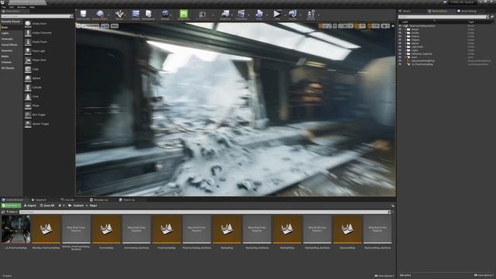Select the Cone shape icon
This screenshot has height=279, width=496.
click(x=28, y=96)
